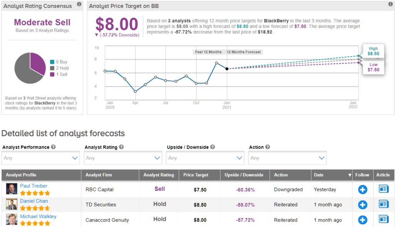
Task: Click the large $8.00 average price target
Action: 116,24
